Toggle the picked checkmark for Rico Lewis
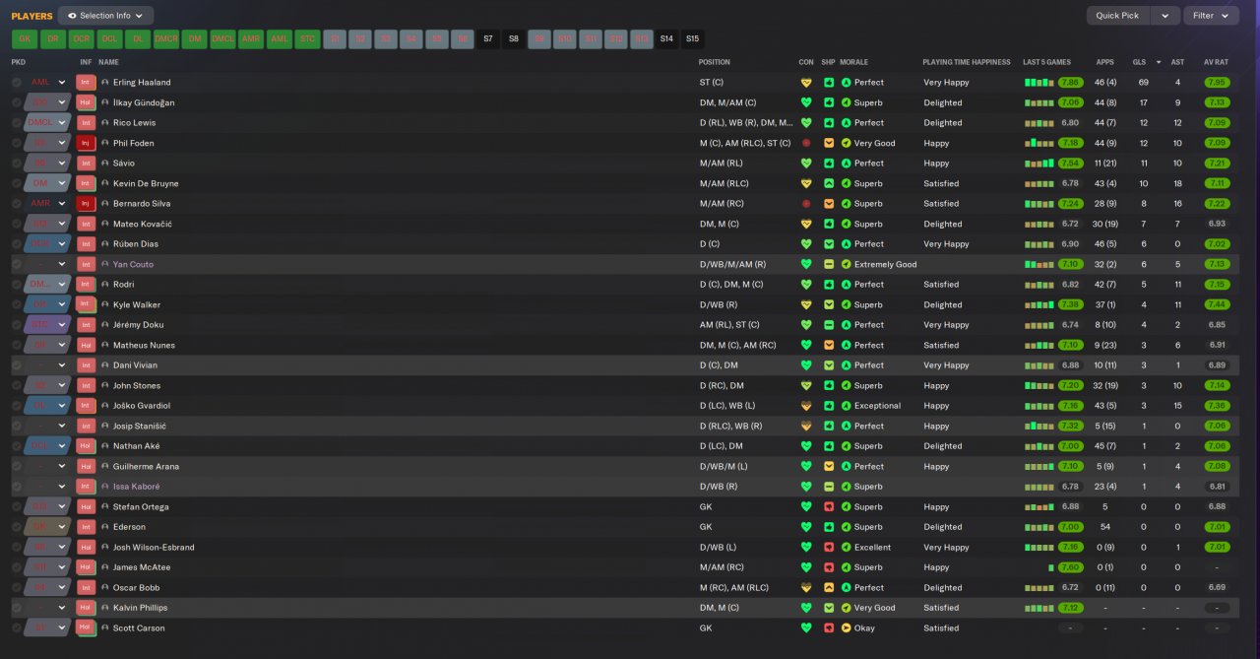Screen dimensions: 1260x659 [x=17, y=123]
